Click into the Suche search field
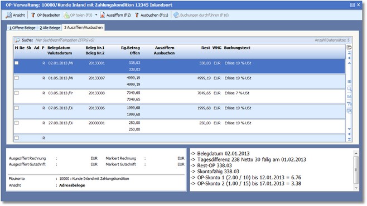Image resolution: width=367 pixels, height=206 pixels. coord(173,40)
